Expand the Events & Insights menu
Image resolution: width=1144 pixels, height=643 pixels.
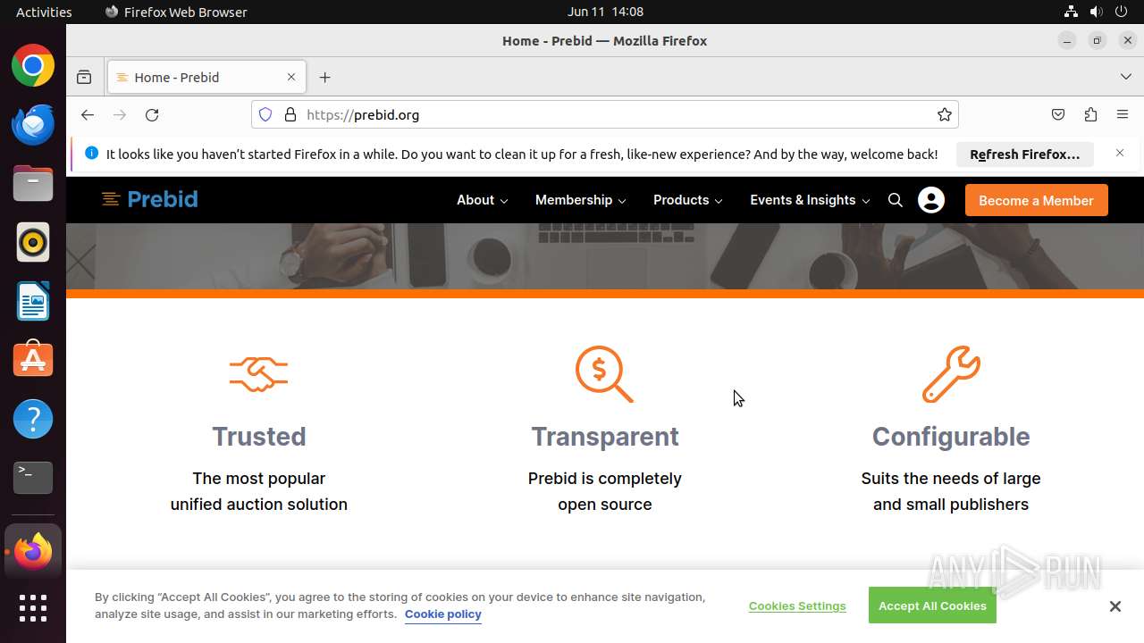(810, 200)
